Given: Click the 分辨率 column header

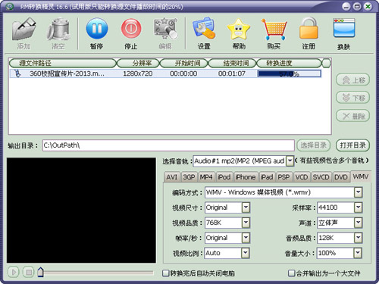Looking at the screenshot, I should [x=138, y=63].
